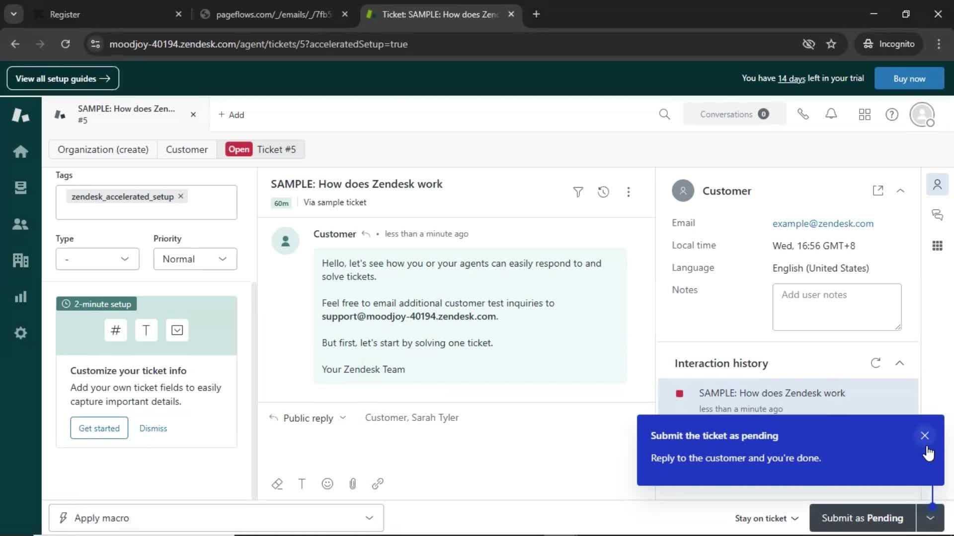Click the number field icon in setup card
This screenshot has height=536, width=954.
pos(116,331)
